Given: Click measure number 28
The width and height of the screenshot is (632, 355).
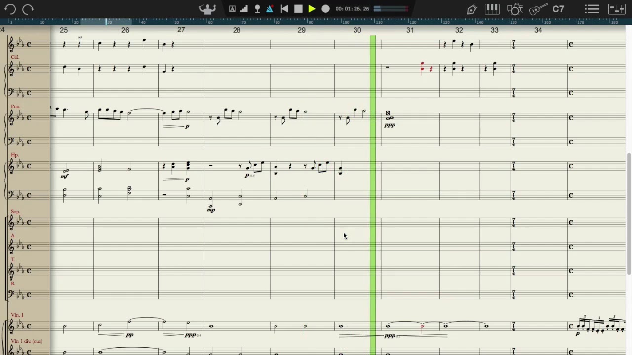Looking at the screenshot, I should pos(237,30).
